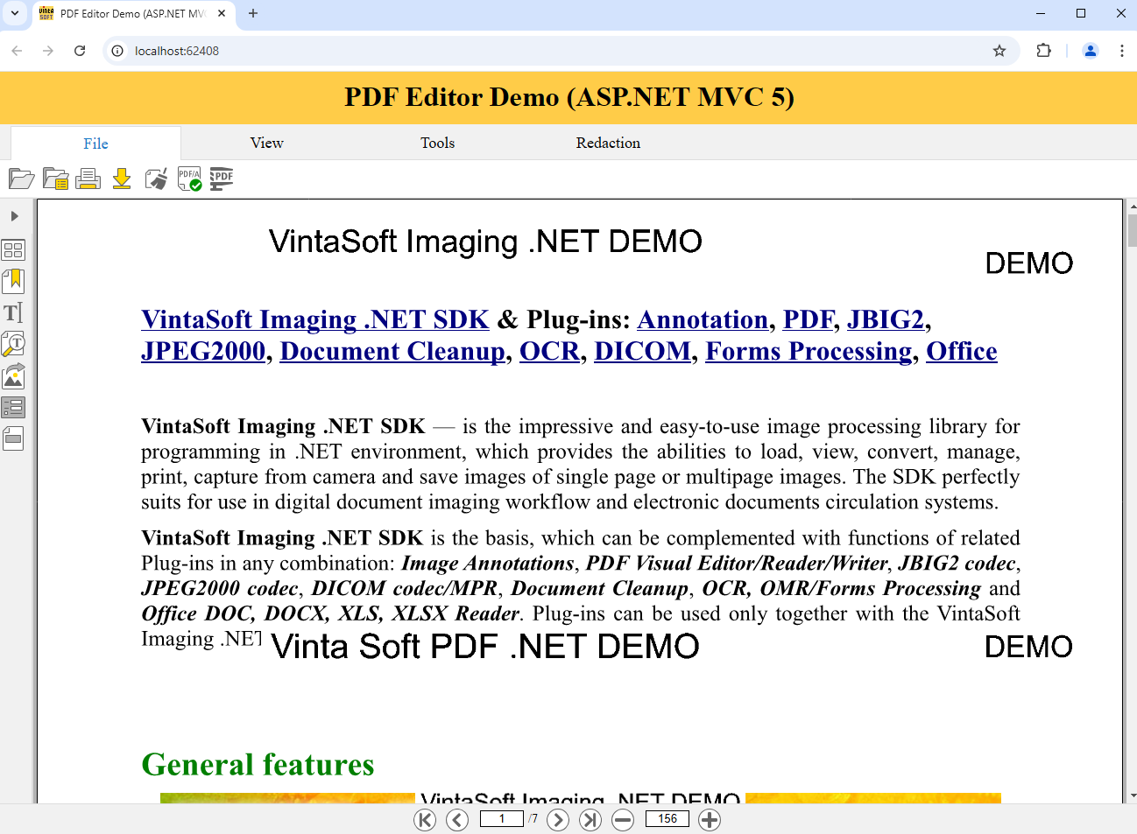Select the text selection tool icon

[13, 312]
